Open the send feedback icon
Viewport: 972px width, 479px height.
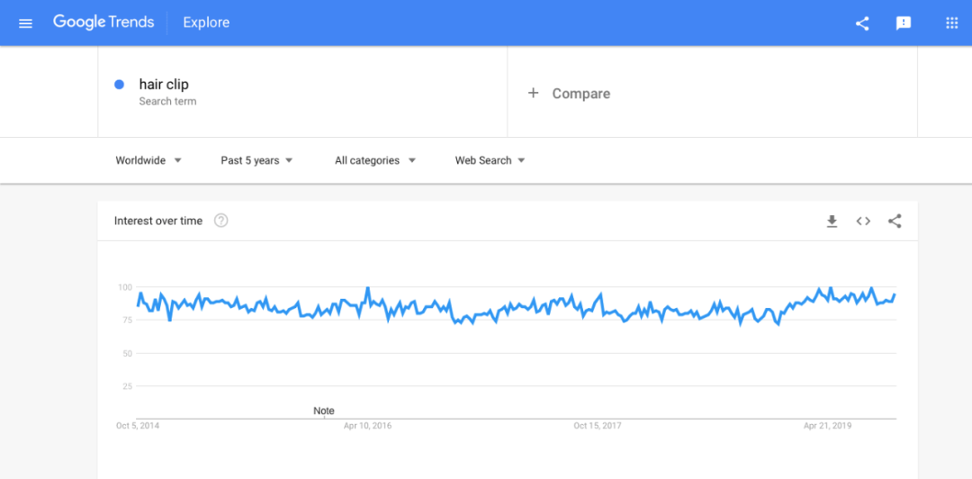(x=904, y=23)
